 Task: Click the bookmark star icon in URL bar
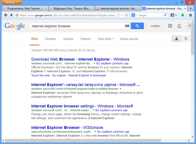[118, 15]
